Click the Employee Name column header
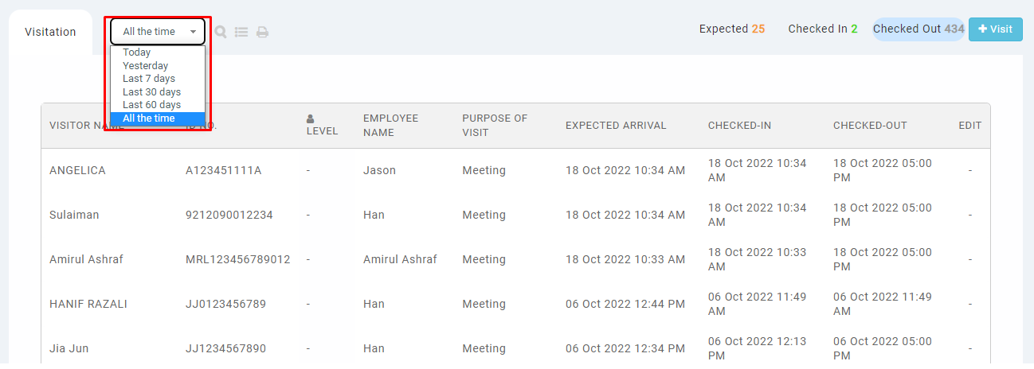Screen dimensions: 1034x369 tap(390, 126)
